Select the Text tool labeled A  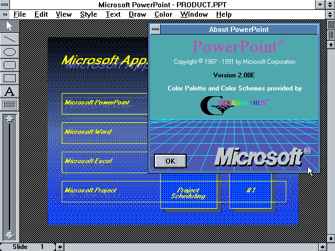click(x=9, y=92)
